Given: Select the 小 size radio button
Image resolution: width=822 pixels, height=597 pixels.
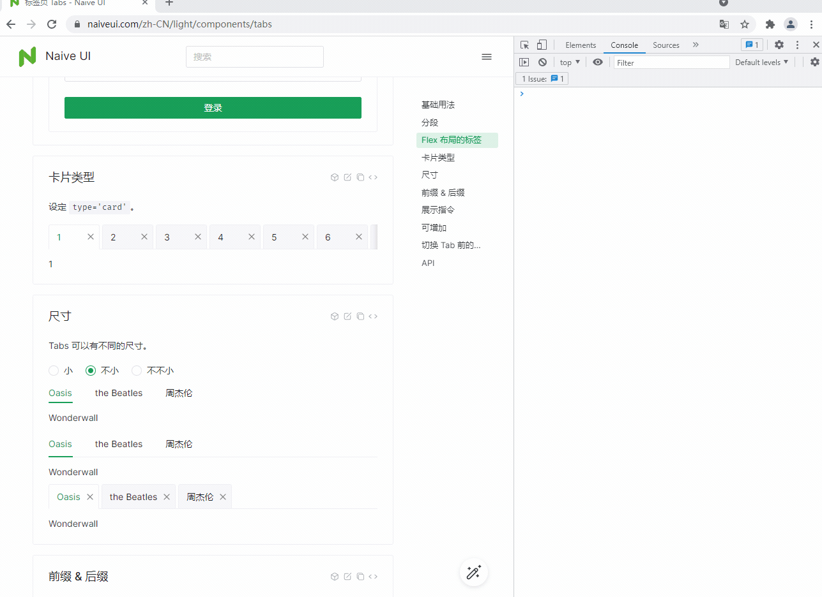Looking at the screenshot, I should pos(54,370).
